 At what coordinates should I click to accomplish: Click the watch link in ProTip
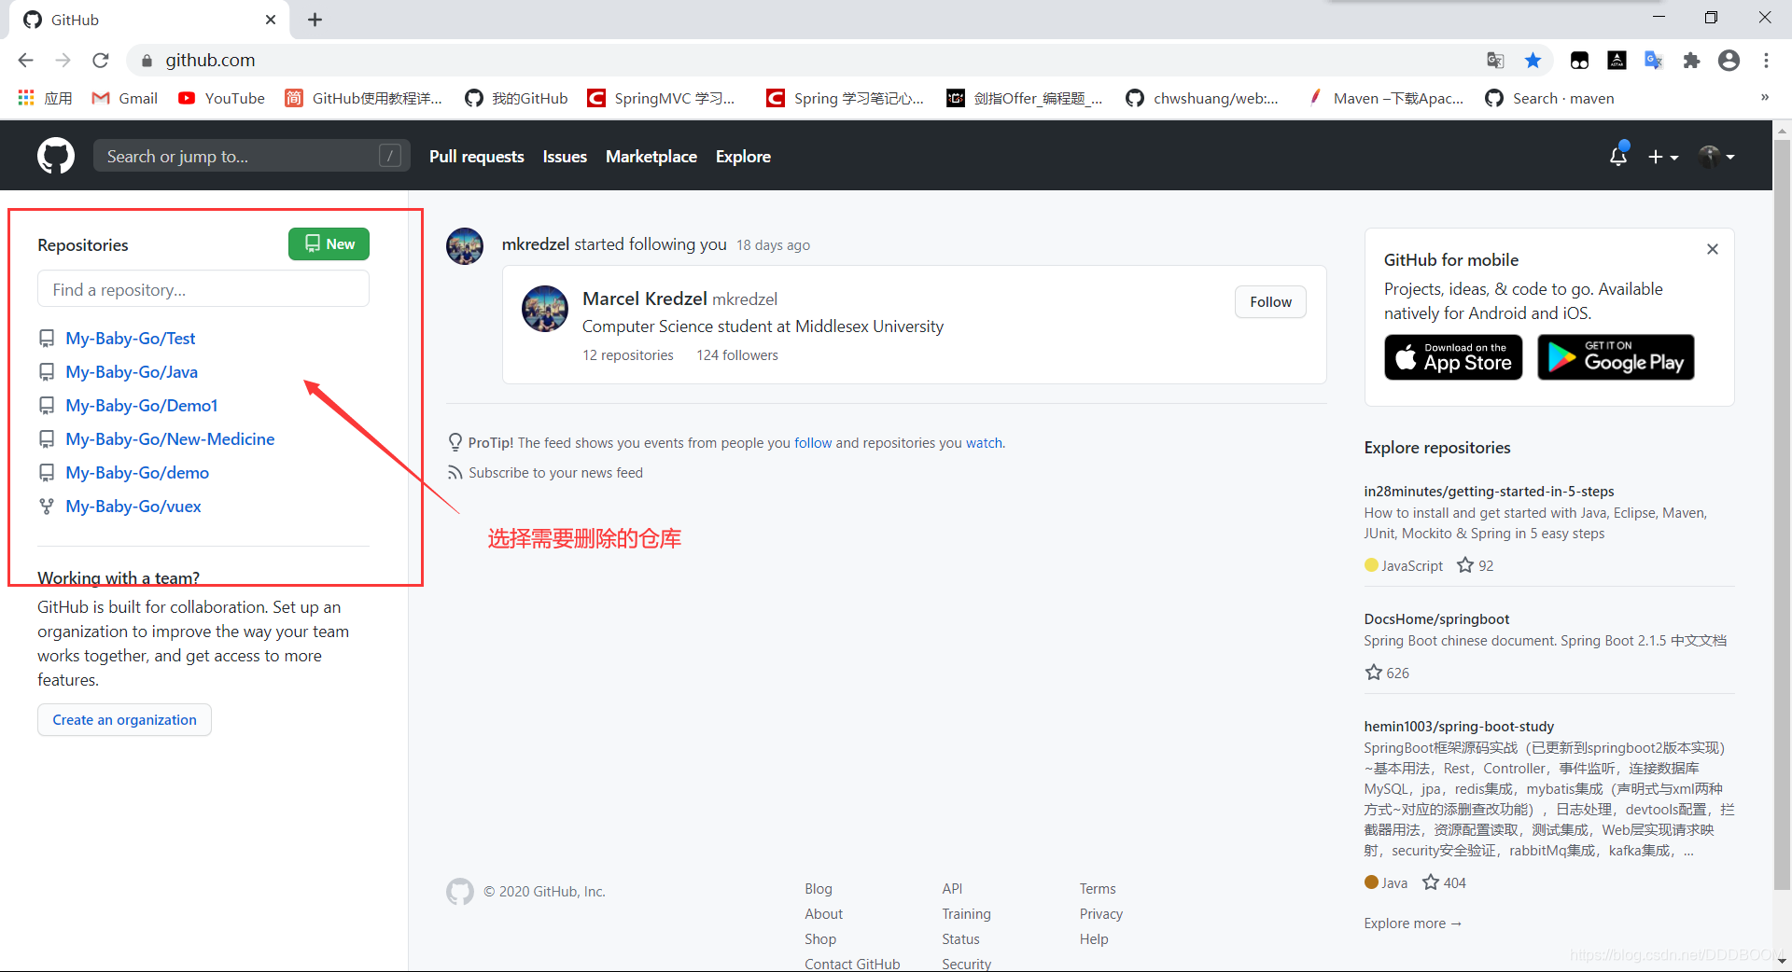984,443
